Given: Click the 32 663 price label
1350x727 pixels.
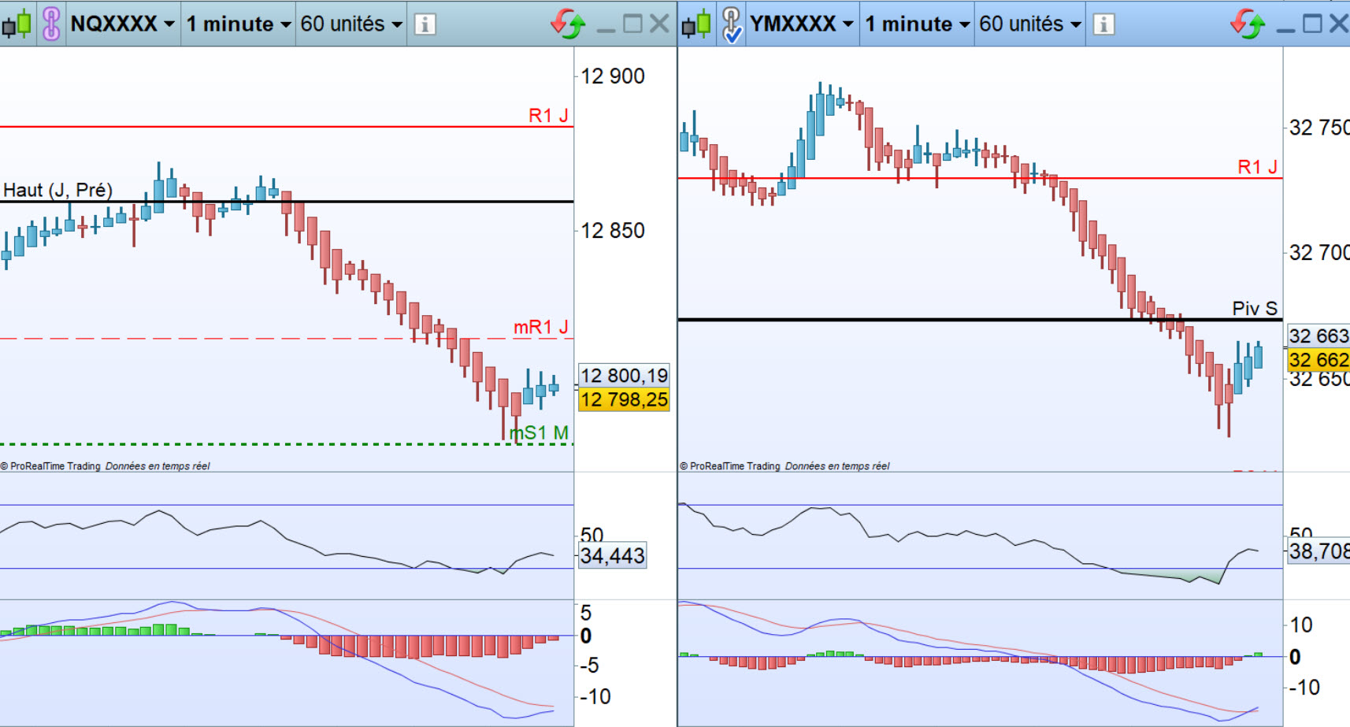Looking at the screenshot, I should tap(1319, 336).
